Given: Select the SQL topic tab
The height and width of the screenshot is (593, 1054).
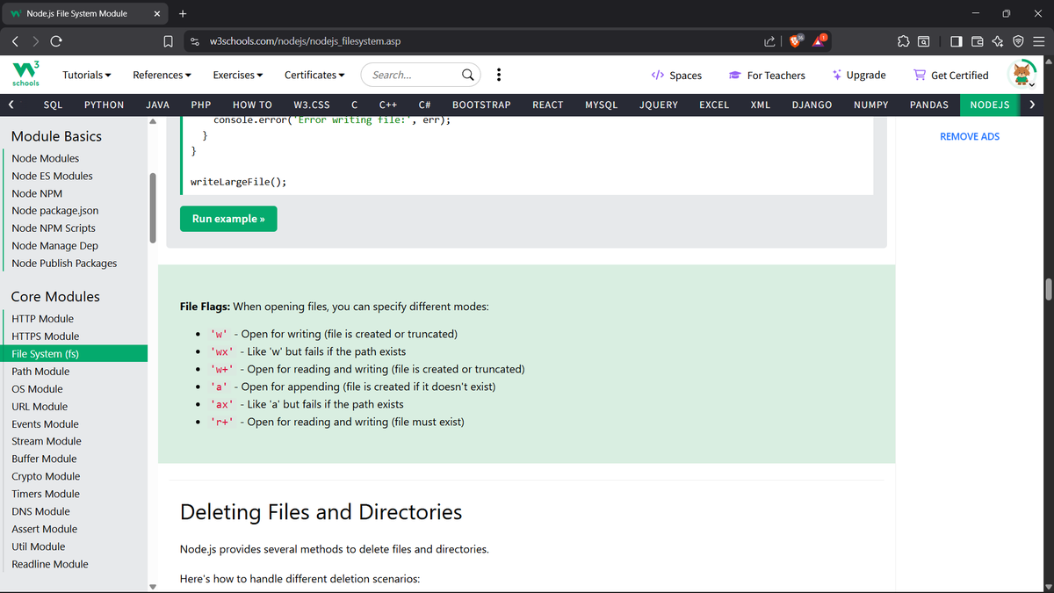Looking at the screenshot, I should [53, 105].
